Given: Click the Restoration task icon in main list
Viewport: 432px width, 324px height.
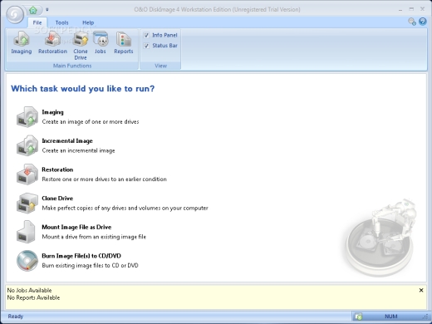Looking at the screenshot, I should tap(27, 174).
